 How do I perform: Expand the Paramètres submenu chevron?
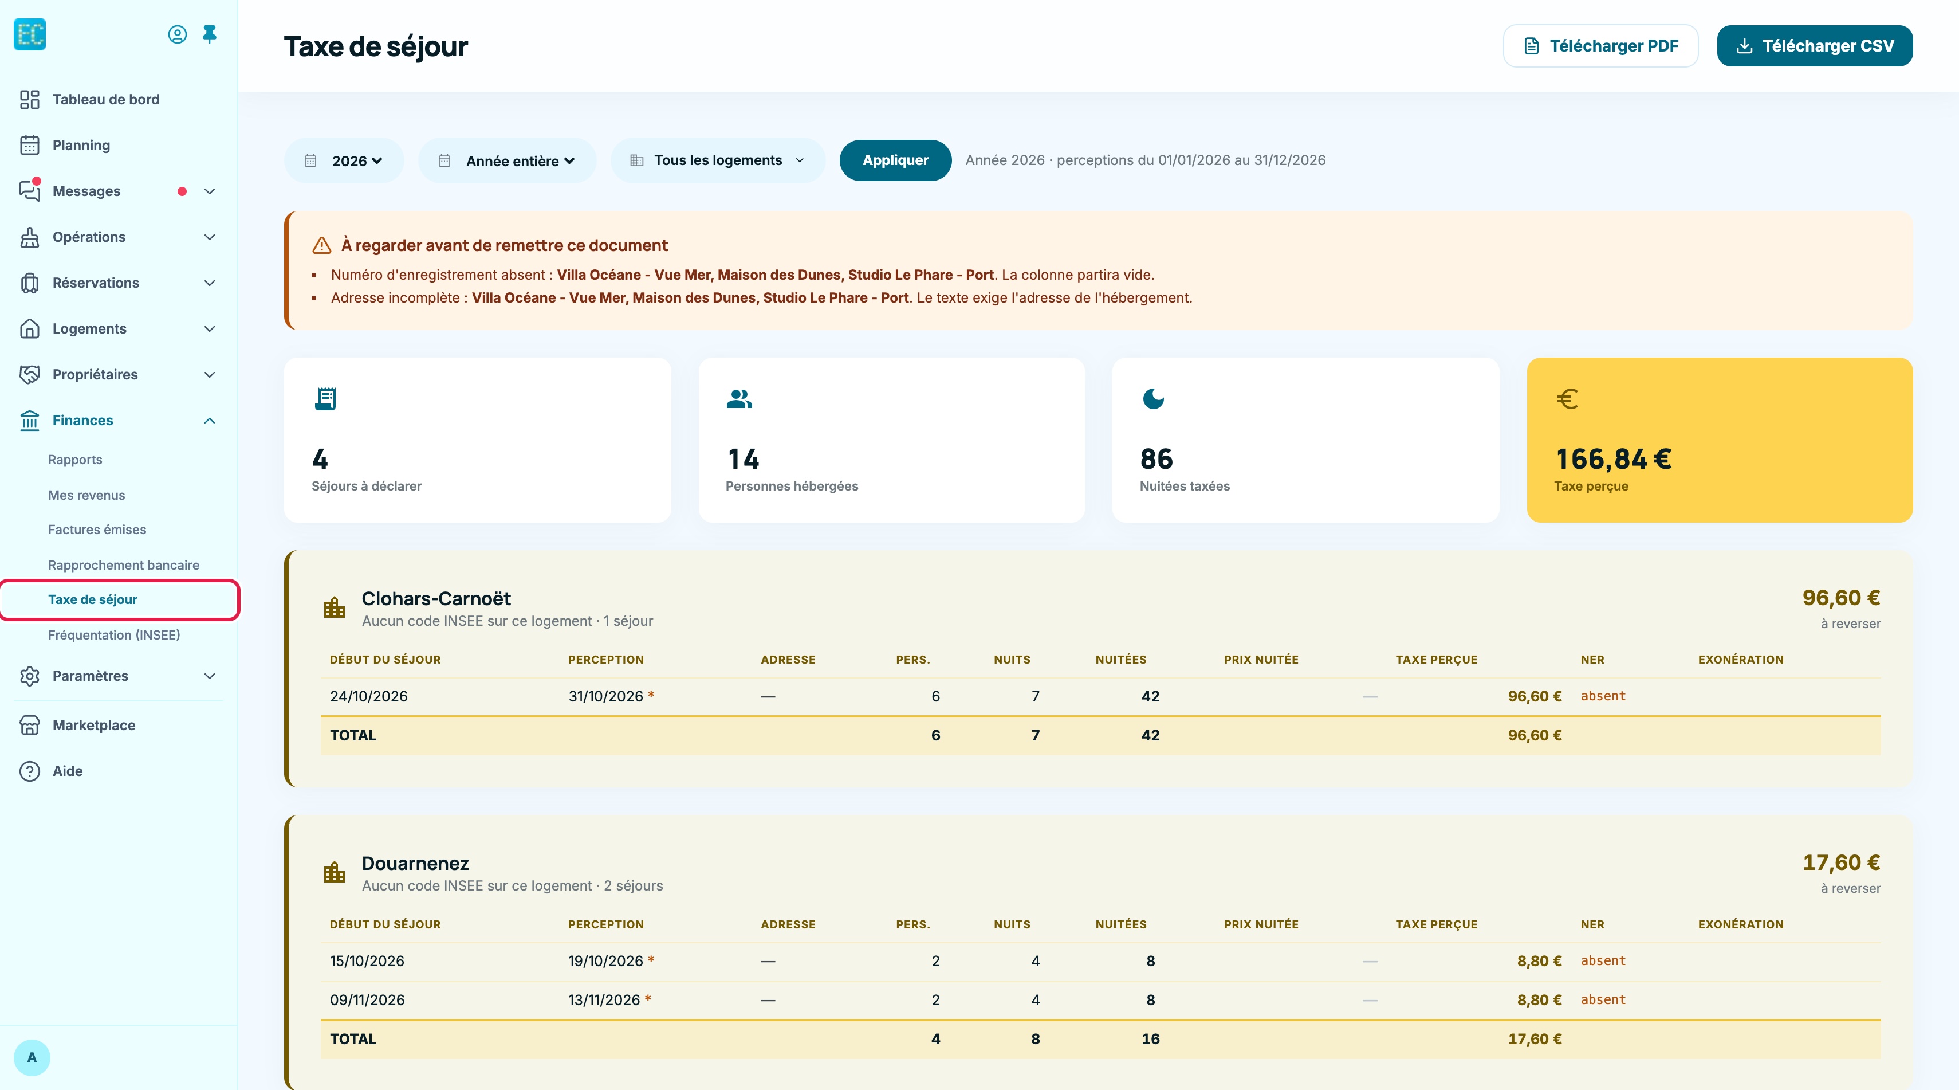point(210,676)
